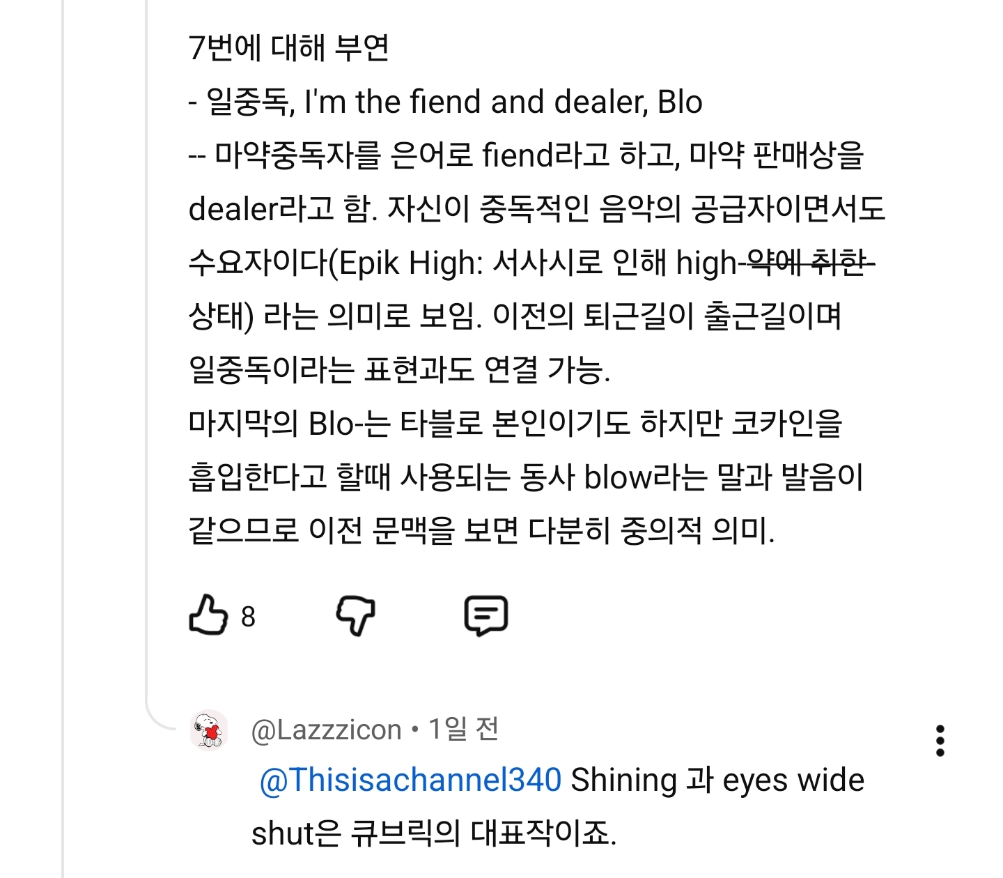Open Lazzzicon's Snoopy profile avatar
Viewport: 1003px width, 878px height.
point(208,730)
